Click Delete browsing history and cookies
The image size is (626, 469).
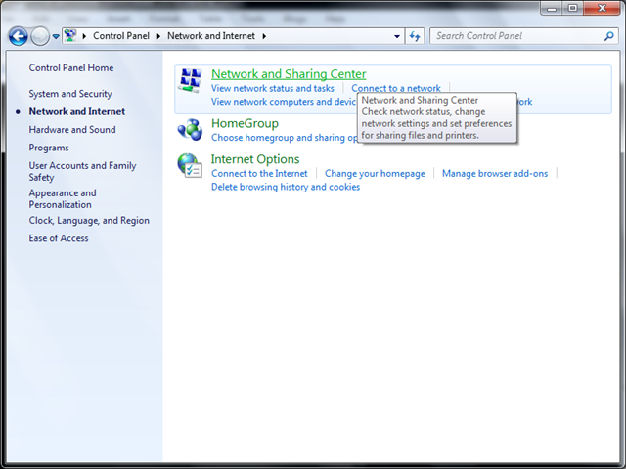pyautogui.click(x=286, y=187)
